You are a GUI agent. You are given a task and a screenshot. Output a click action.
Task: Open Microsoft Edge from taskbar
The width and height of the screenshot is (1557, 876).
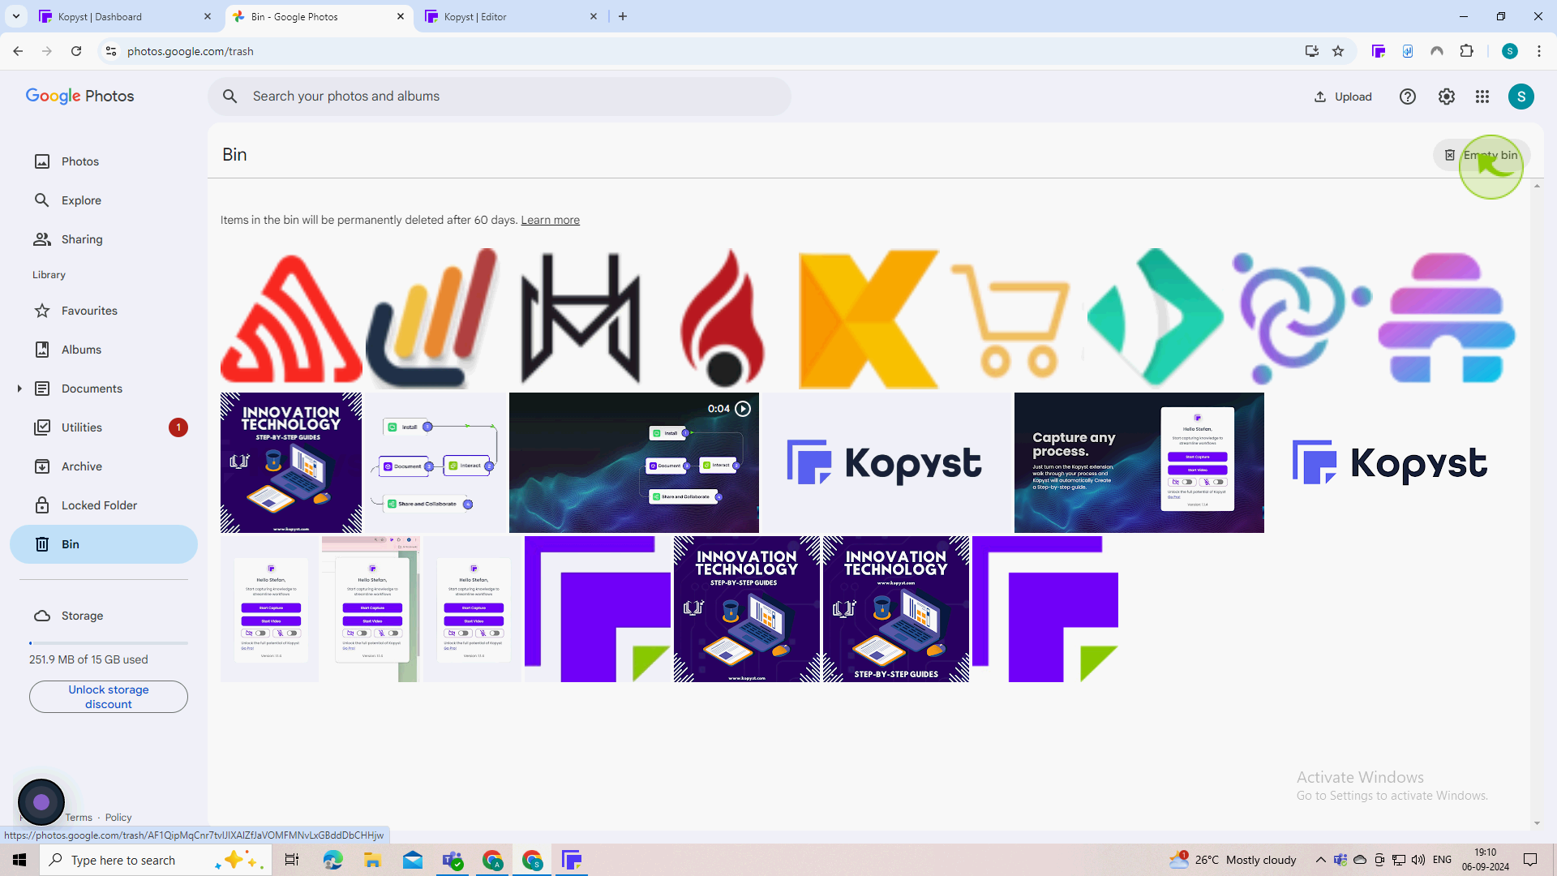[x=332, y=860]
